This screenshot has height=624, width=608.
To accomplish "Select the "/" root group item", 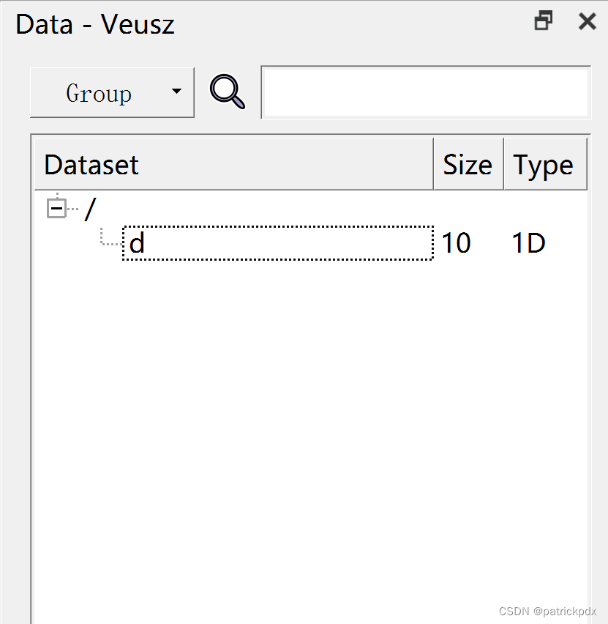I will (90, 209).
